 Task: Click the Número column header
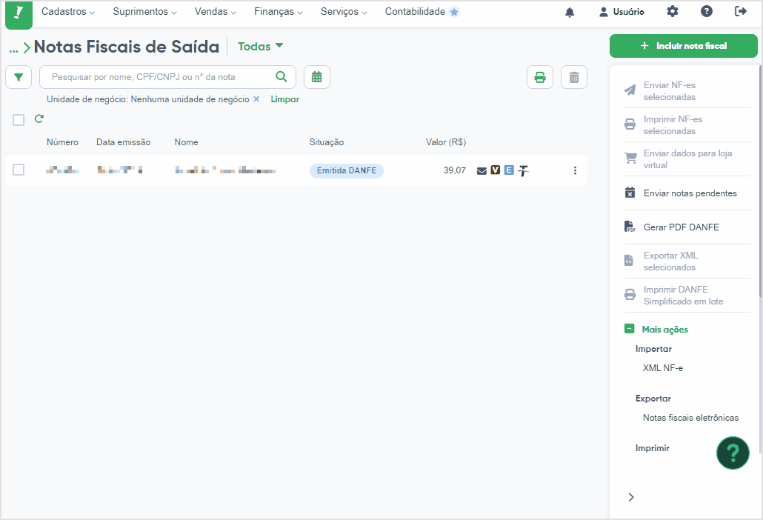[62, 142]
